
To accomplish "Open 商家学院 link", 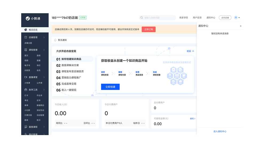I will click(x=184, y=18).
